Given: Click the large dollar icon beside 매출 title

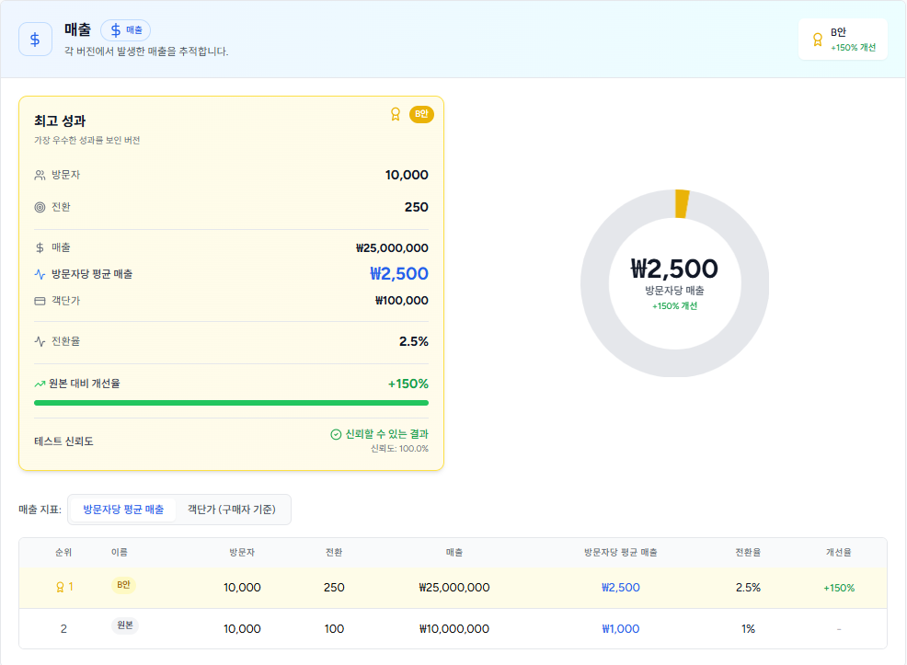Looking at the screenshot, I should [x=35, y=40].
